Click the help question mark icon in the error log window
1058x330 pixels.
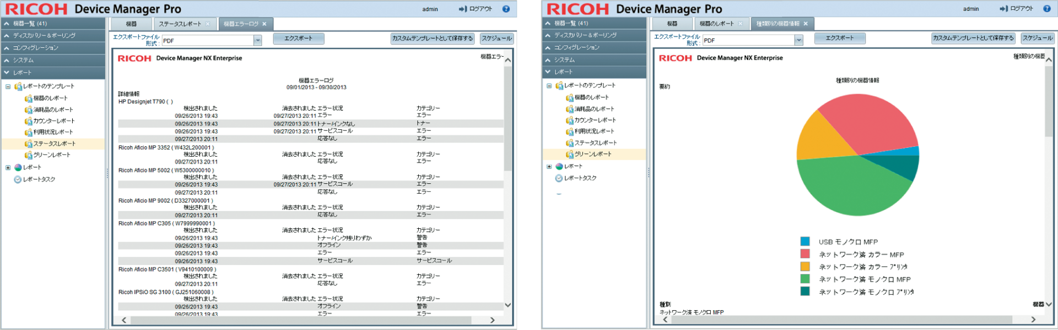(506, 9)
